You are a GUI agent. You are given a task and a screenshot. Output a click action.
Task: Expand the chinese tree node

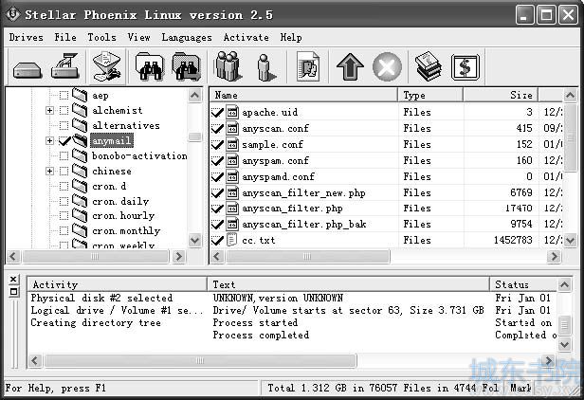tap(49, 171)
